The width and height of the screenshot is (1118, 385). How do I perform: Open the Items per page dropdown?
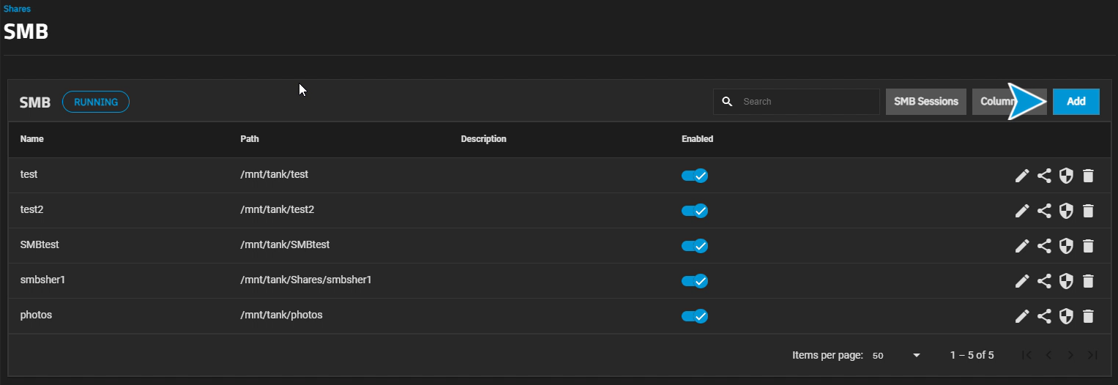[896, 356]
